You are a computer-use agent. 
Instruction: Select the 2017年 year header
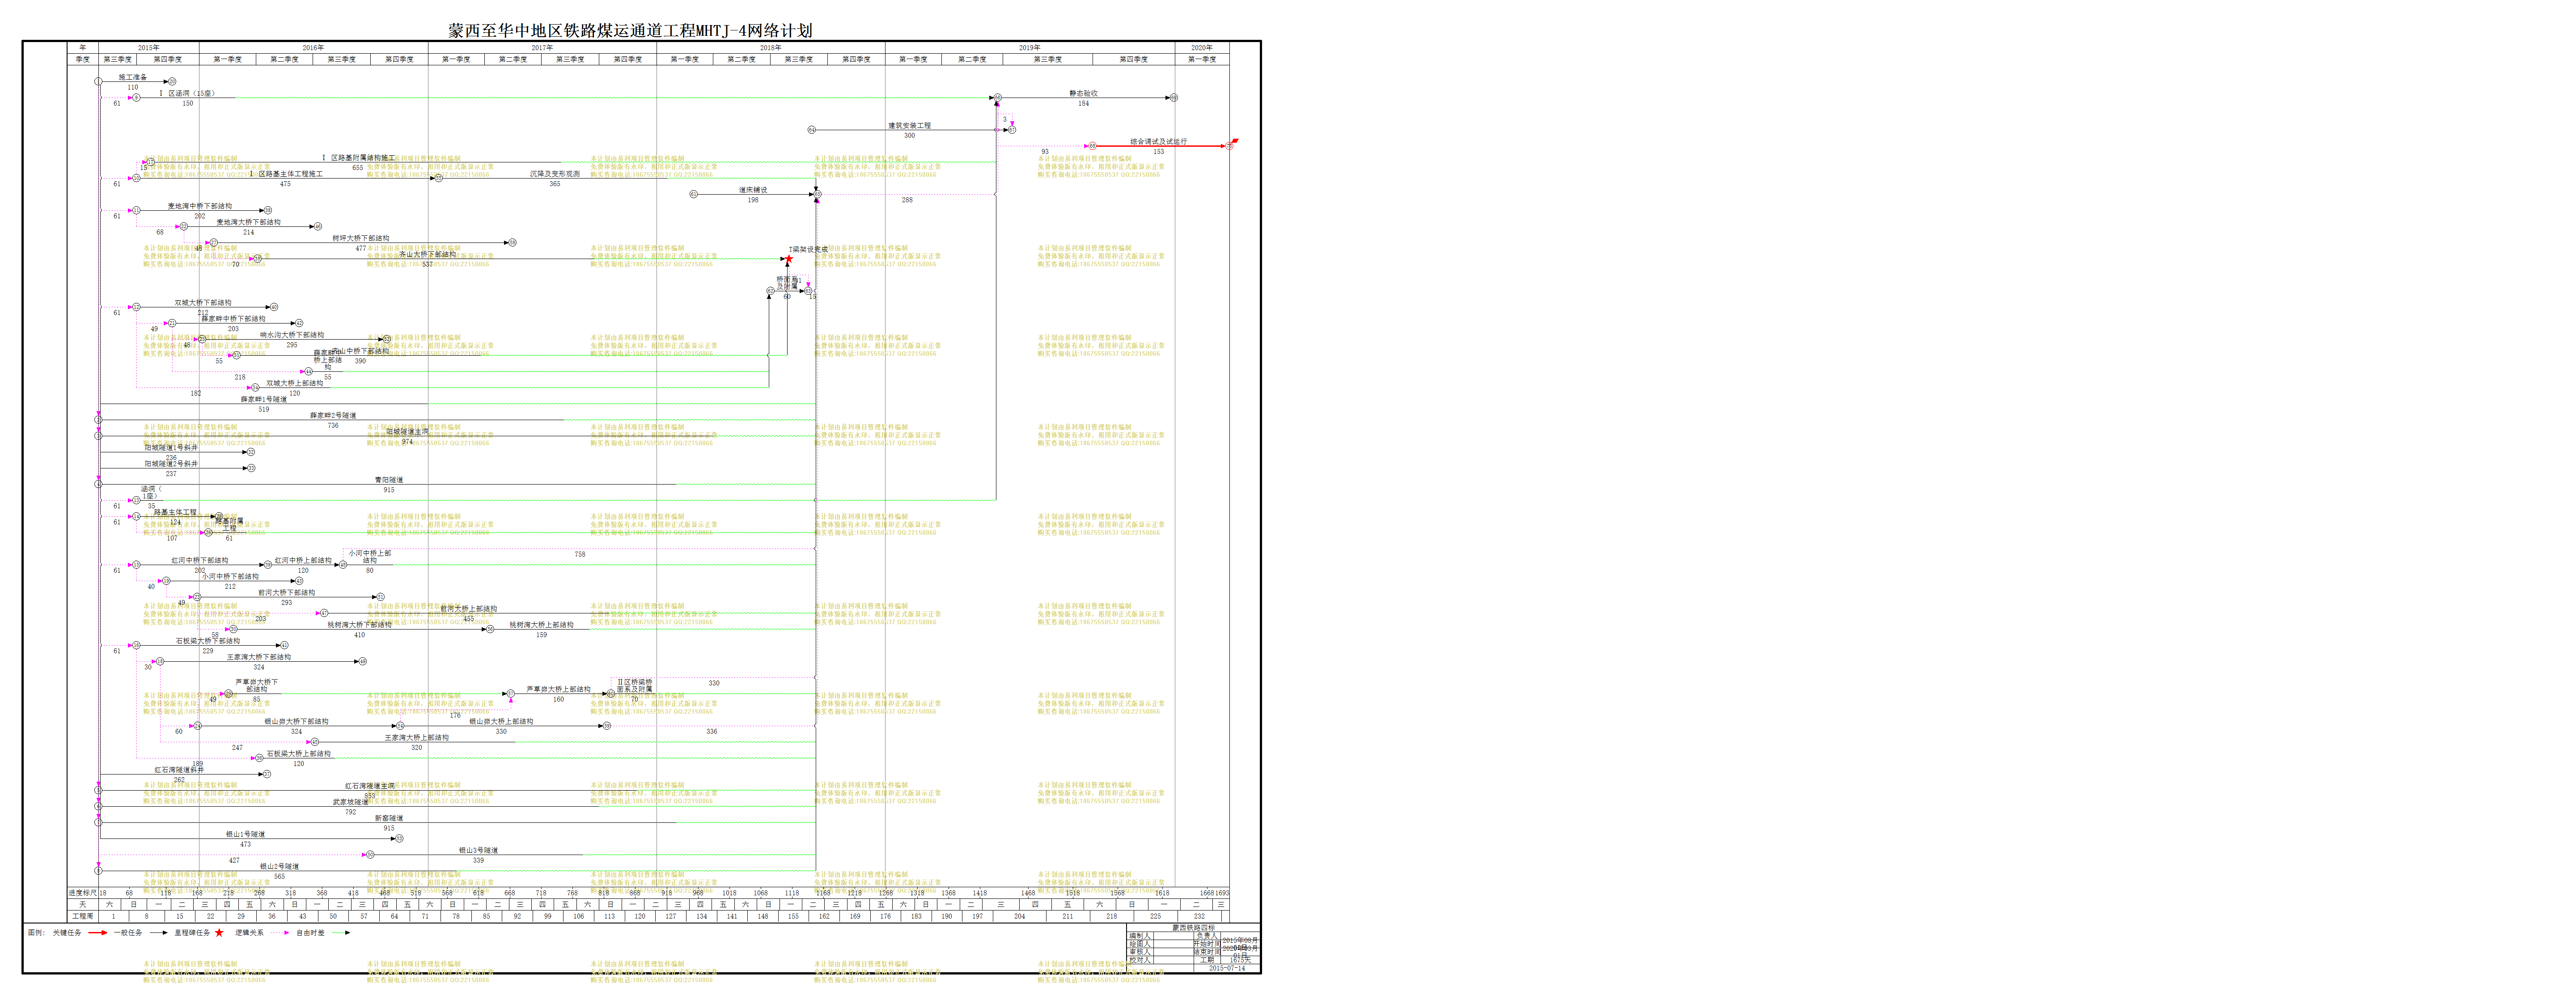pos(542,47)
